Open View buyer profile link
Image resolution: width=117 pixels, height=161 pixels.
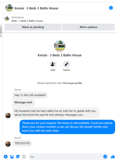72,83
